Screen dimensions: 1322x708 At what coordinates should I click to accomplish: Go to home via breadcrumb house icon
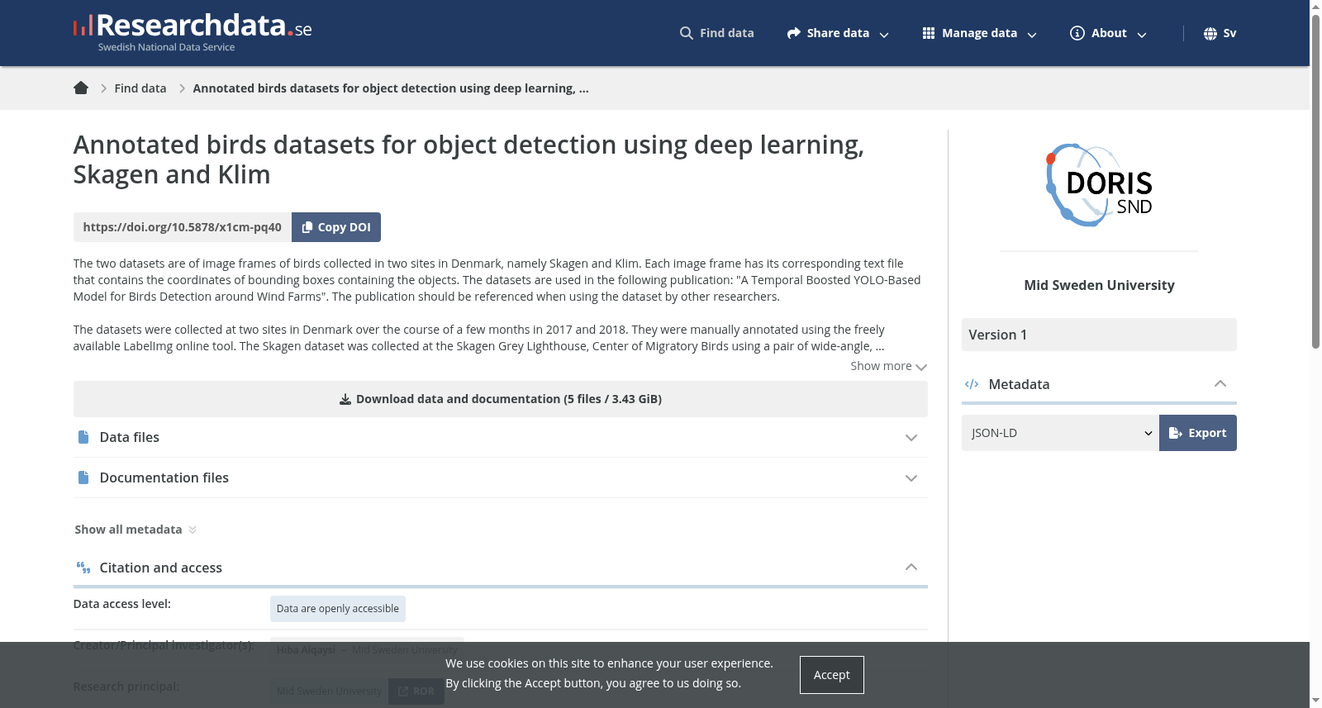81,88
